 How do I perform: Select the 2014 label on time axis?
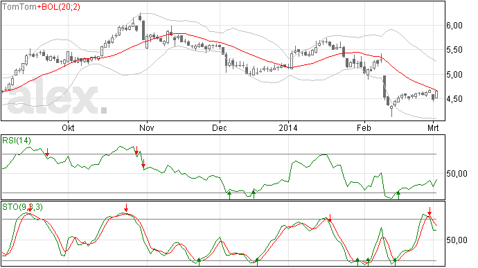coord(288,127)
